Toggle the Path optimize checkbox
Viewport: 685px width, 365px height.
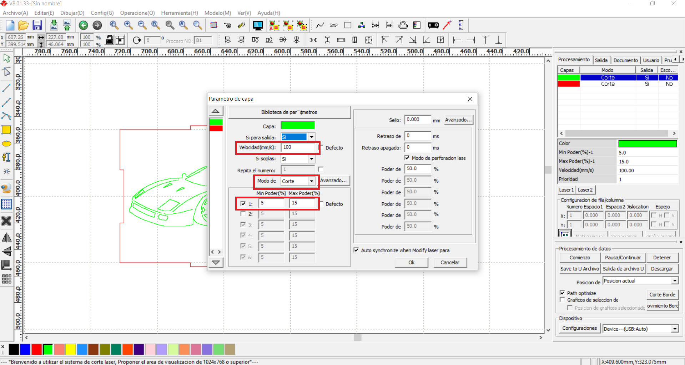click(x=563, y=293)
